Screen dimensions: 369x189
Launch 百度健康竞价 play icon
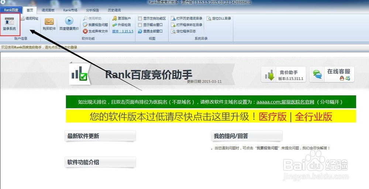pyautogui.click(x=69, y=24)
